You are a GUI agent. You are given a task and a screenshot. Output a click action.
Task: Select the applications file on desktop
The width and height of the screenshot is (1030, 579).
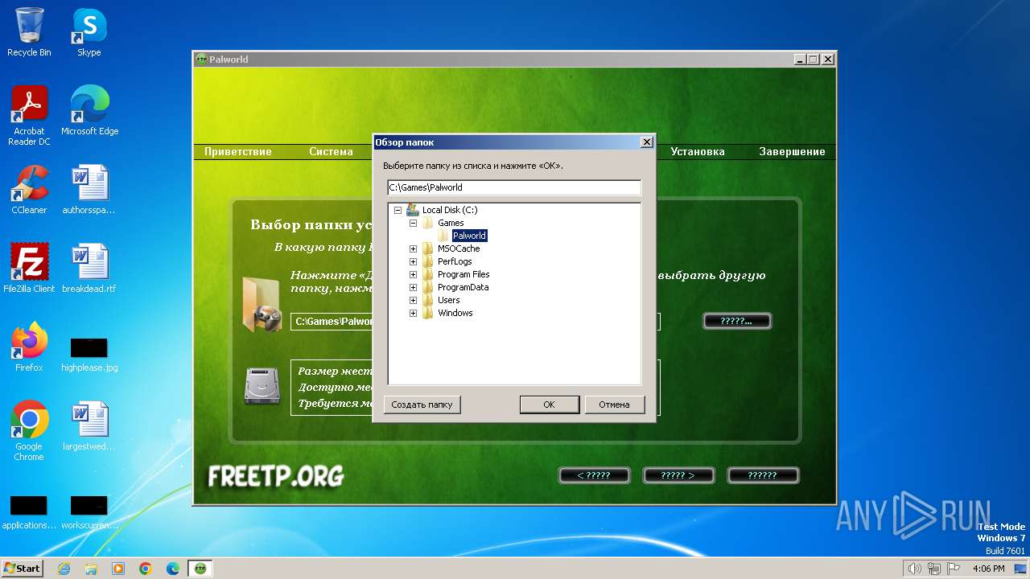click(29, 513)
